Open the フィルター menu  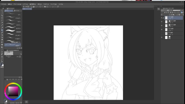[x=46, y=4]
